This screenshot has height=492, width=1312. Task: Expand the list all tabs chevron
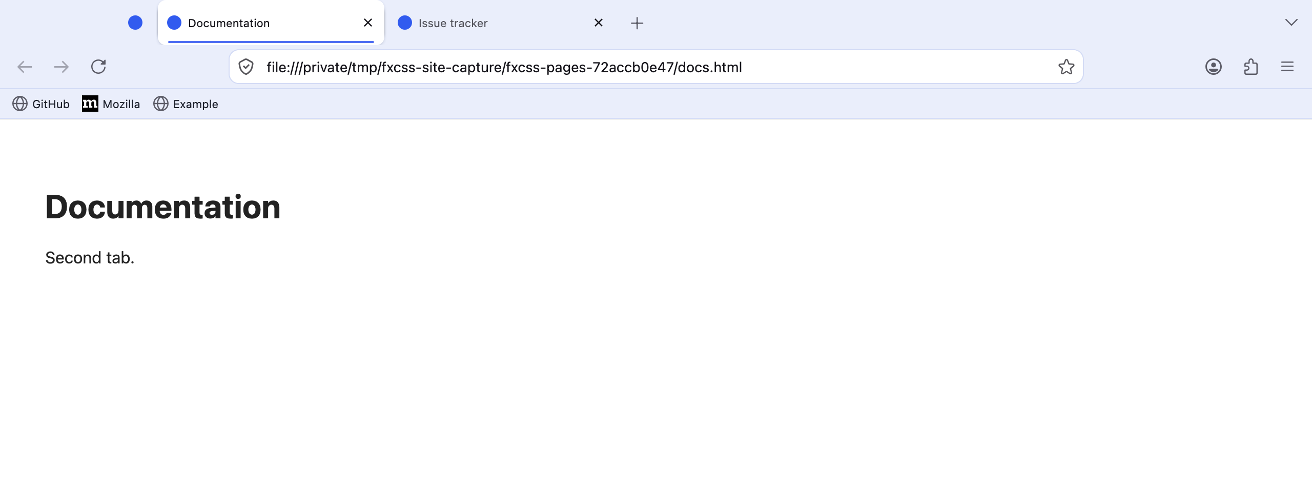(1291, 23)
